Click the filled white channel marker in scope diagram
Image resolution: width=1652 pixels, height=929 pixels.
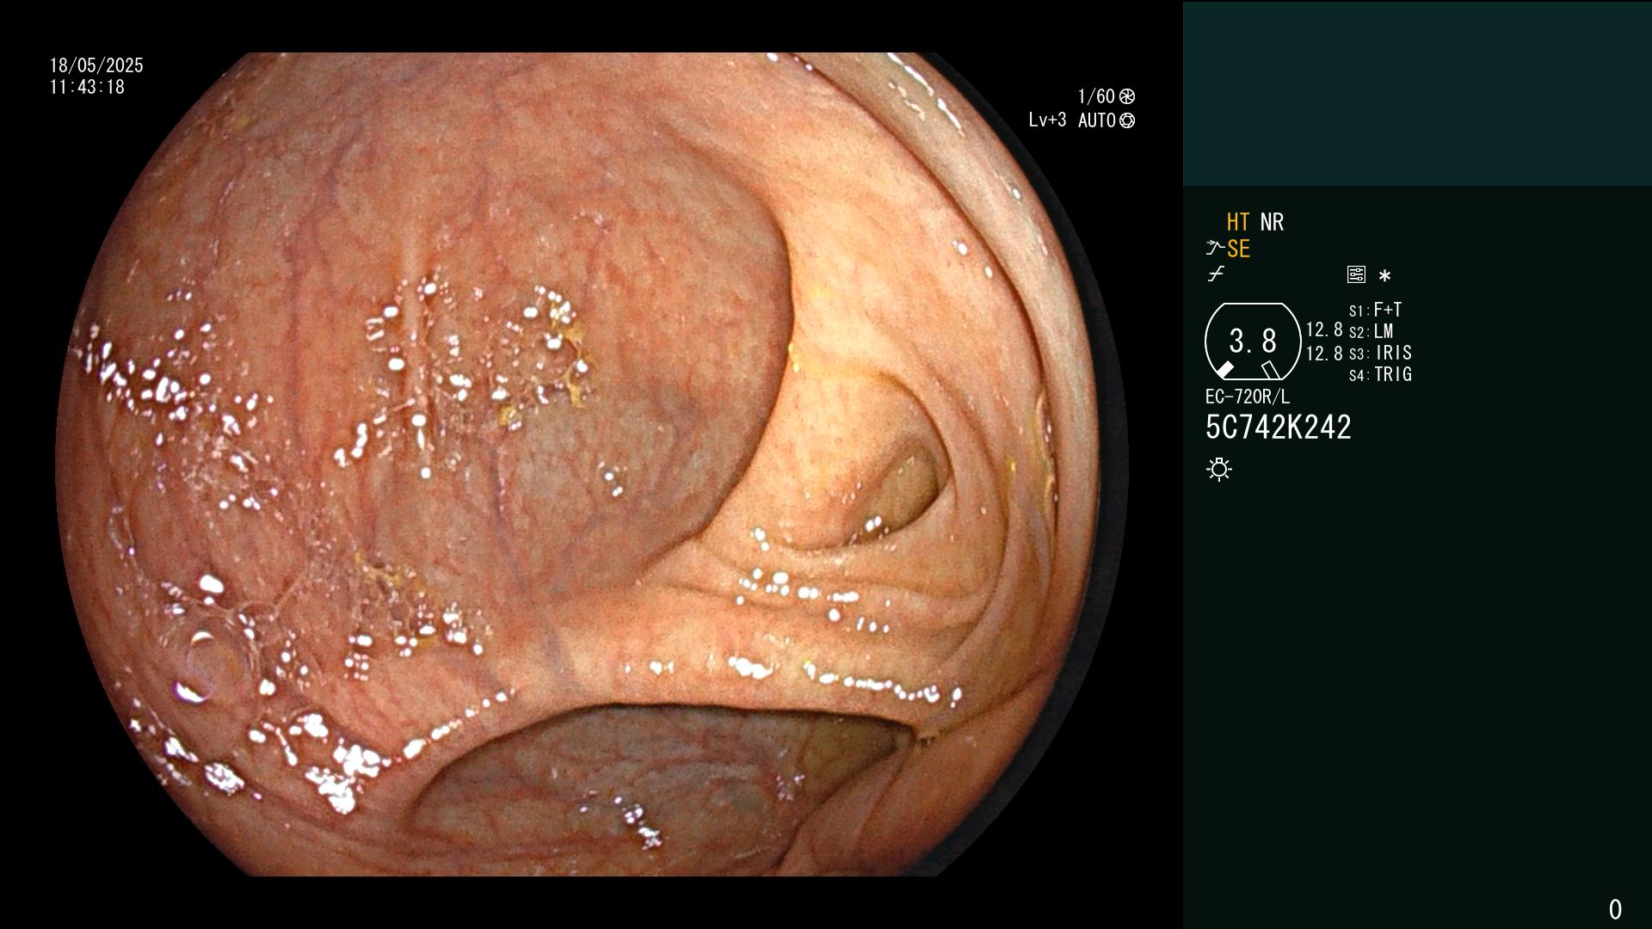click(x=1224, y=370)
